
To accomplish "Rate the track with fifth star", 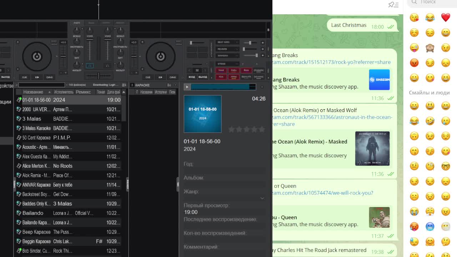I will pyautogui.click(x=262, y=129).
